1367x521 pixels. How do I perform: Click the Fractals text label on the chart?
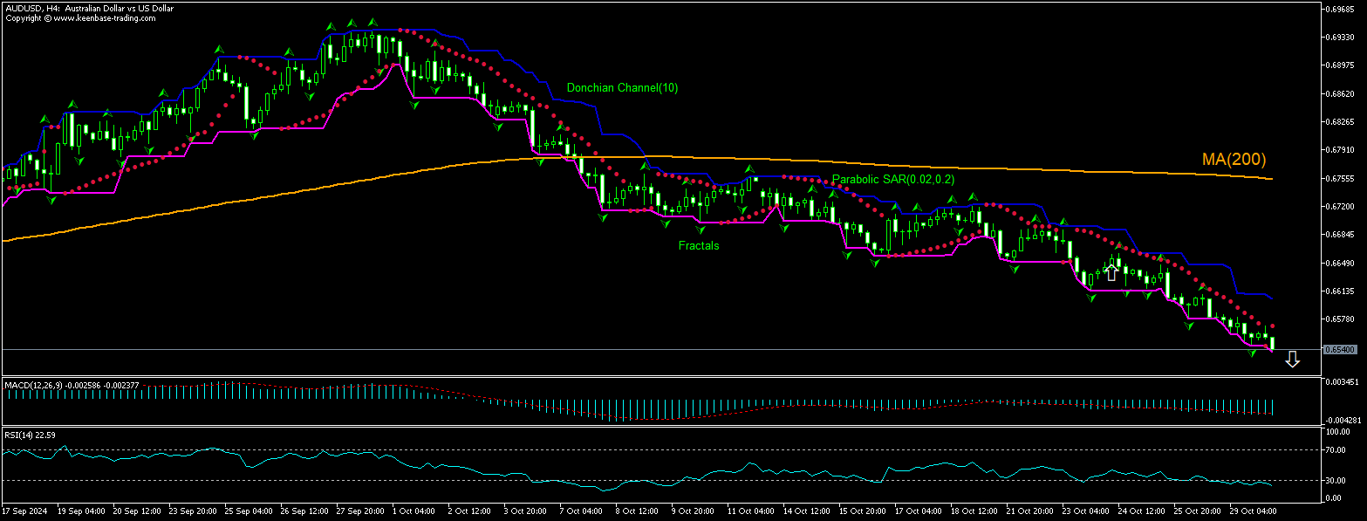pyautogui.click(x=698, y=246)
